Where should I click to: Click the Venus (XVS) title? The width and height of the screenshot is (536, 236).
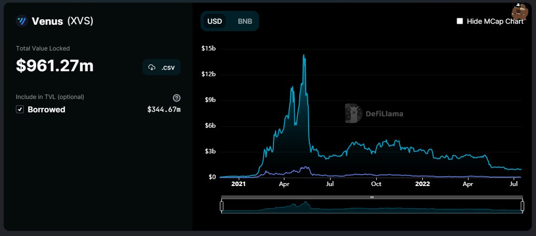tap(63, 21)
